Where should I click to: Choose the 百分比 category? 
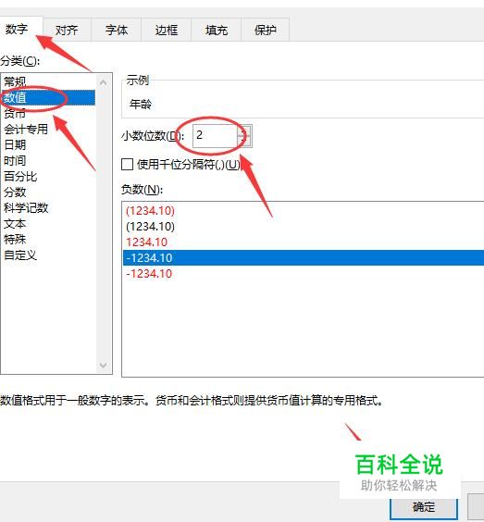[49, 177]
